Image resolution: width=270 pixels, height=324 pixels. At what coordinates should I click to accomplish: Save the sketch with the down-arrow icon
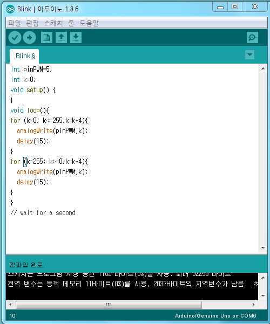pos(76,37)
